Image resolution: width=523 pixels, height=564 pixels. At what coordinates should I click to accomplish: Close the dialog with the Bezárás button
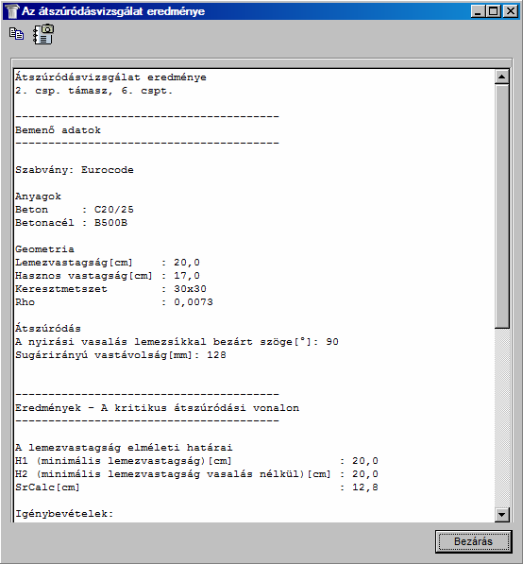[x=473, y=541]
